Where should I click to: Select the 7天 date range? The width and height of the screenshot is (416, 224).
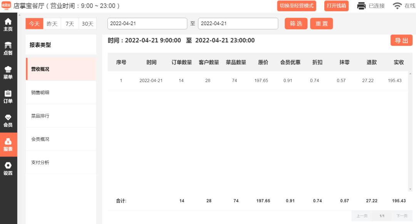70,24
